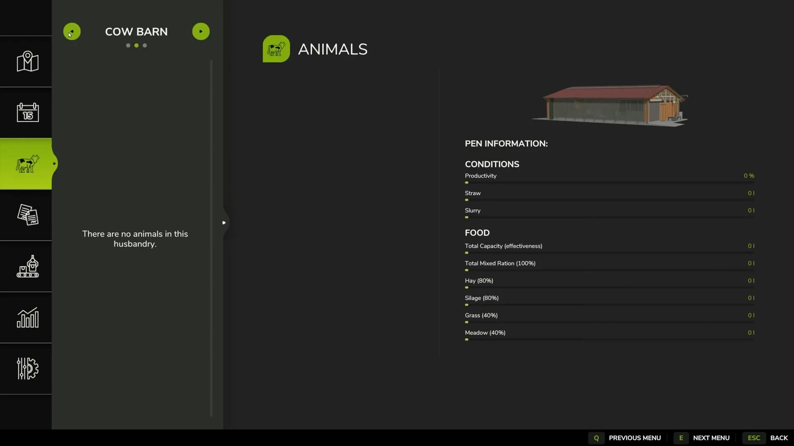Go to next husbandry with right arrow

pyautogui.click(x=201, y=31)
